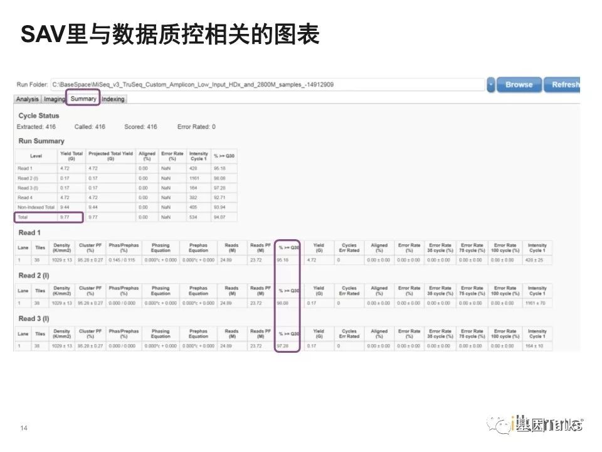Click the Total yield value 9.77
This screenshot has height=452, width=602.
64,217
